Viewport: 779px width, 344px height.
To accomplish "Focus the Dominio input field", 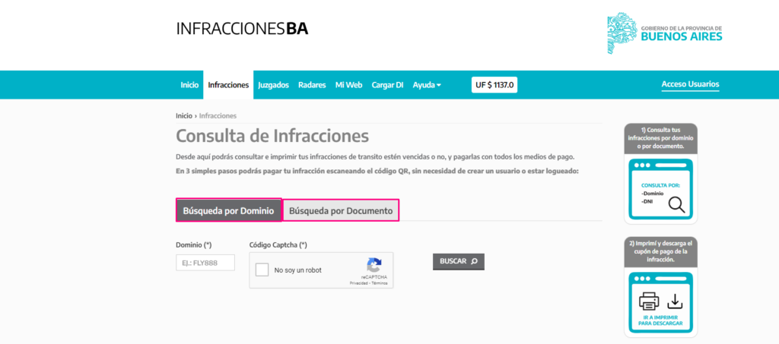I will 205,263.
